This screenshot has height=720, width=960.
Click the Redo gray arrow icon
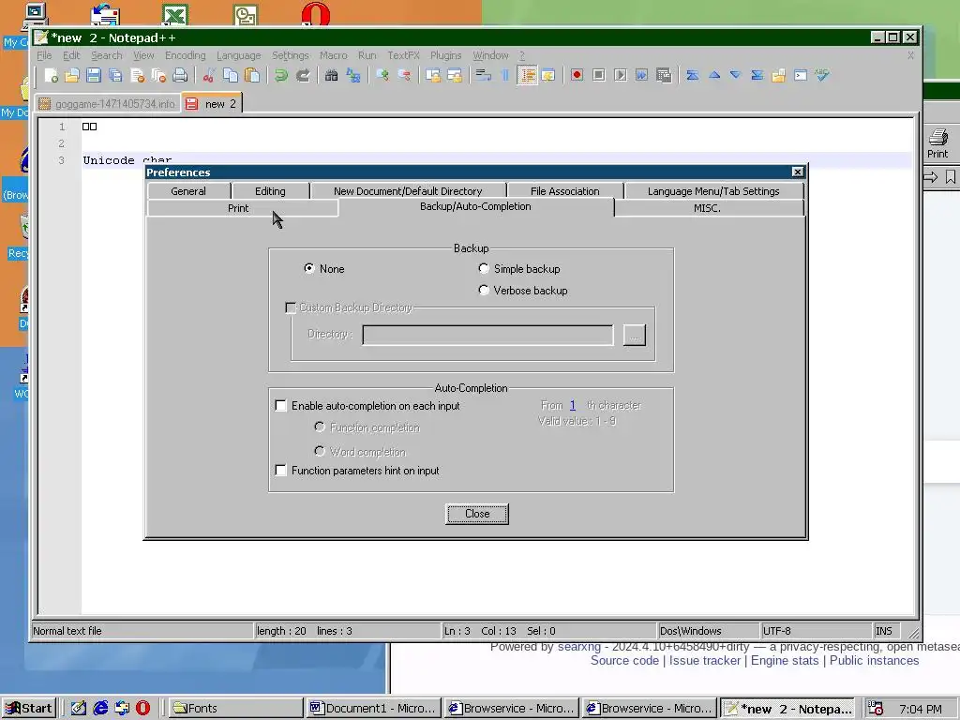pyautogui.click(x=303, y=75)
